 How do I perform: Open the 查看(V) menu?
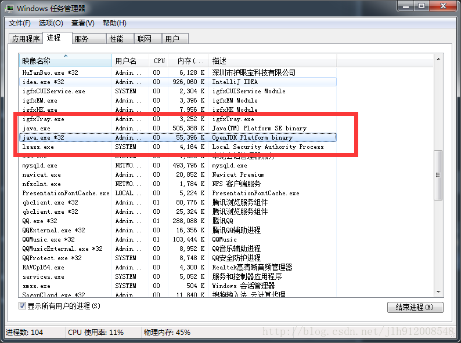(82, 23)
